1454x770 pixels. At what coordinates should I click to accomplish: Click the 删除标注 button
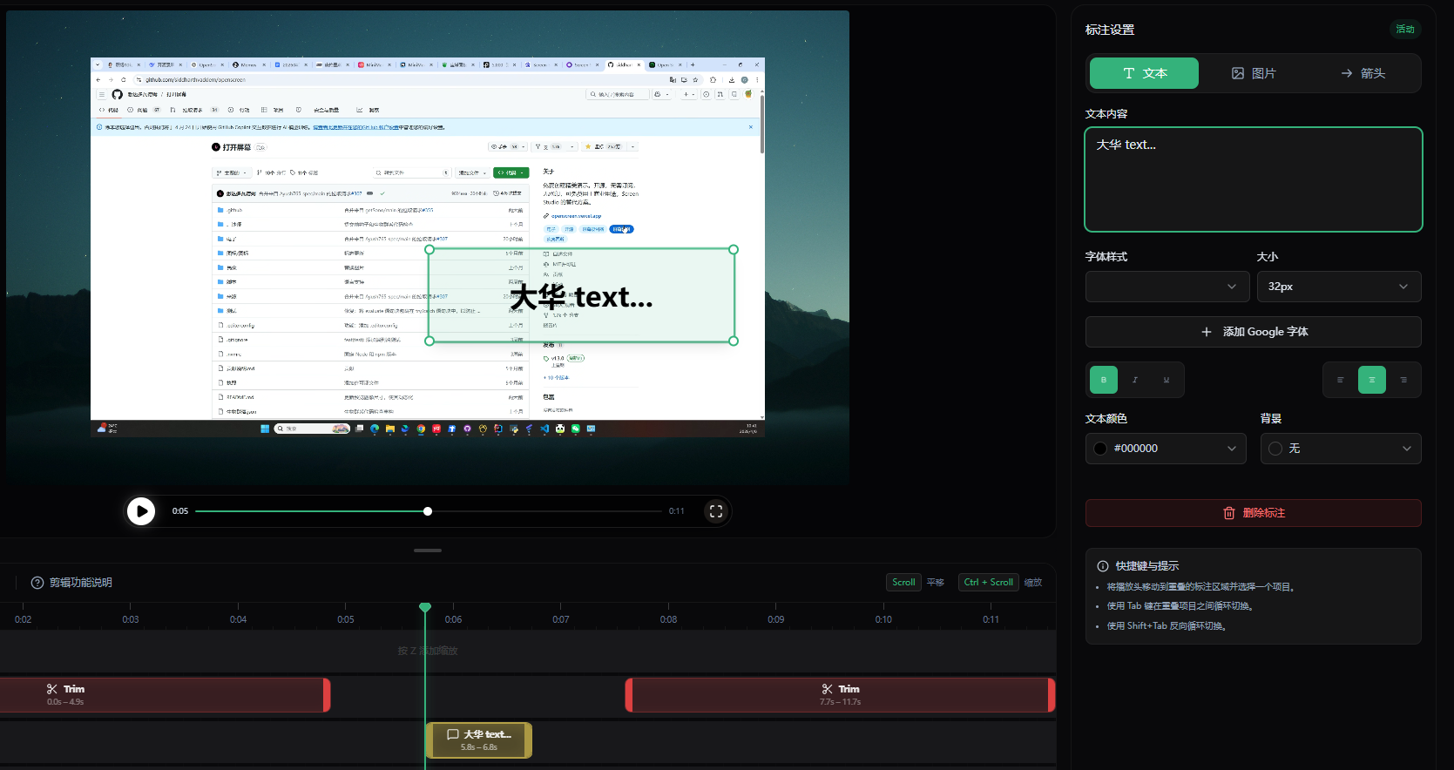[x=1253, y=513]
